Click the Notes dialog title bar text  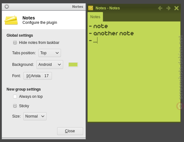78,7
